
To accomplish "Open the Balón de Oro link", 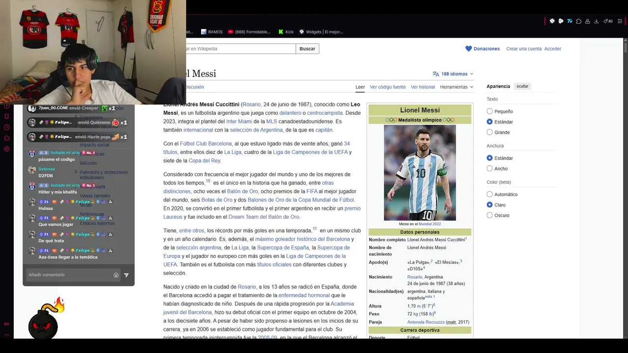I will point(242,191).
